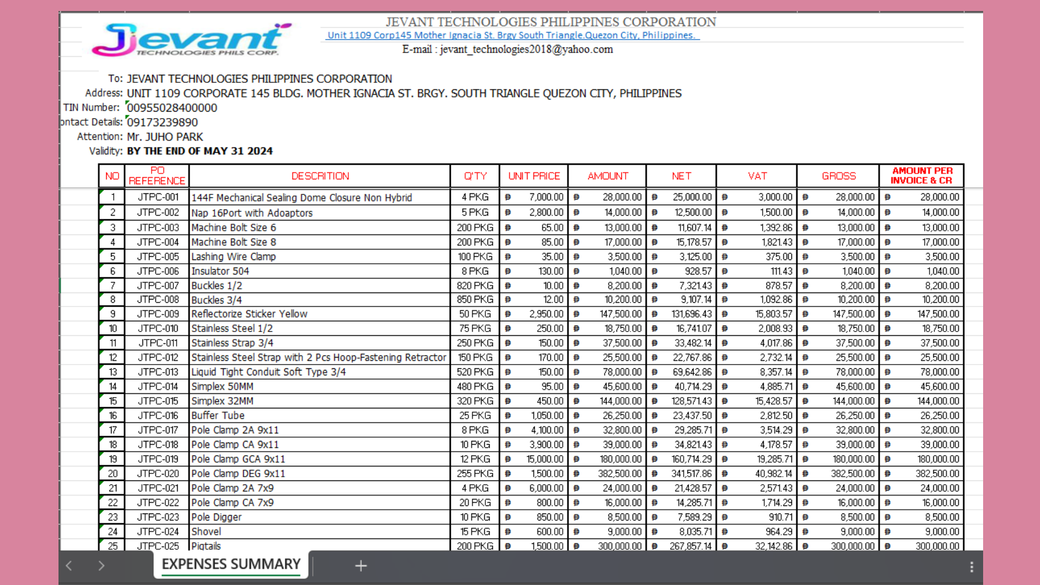Open the three-dot options menu

(972, 567)
